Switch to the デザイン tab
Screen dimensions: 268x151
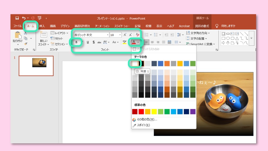tap(65, 26)
